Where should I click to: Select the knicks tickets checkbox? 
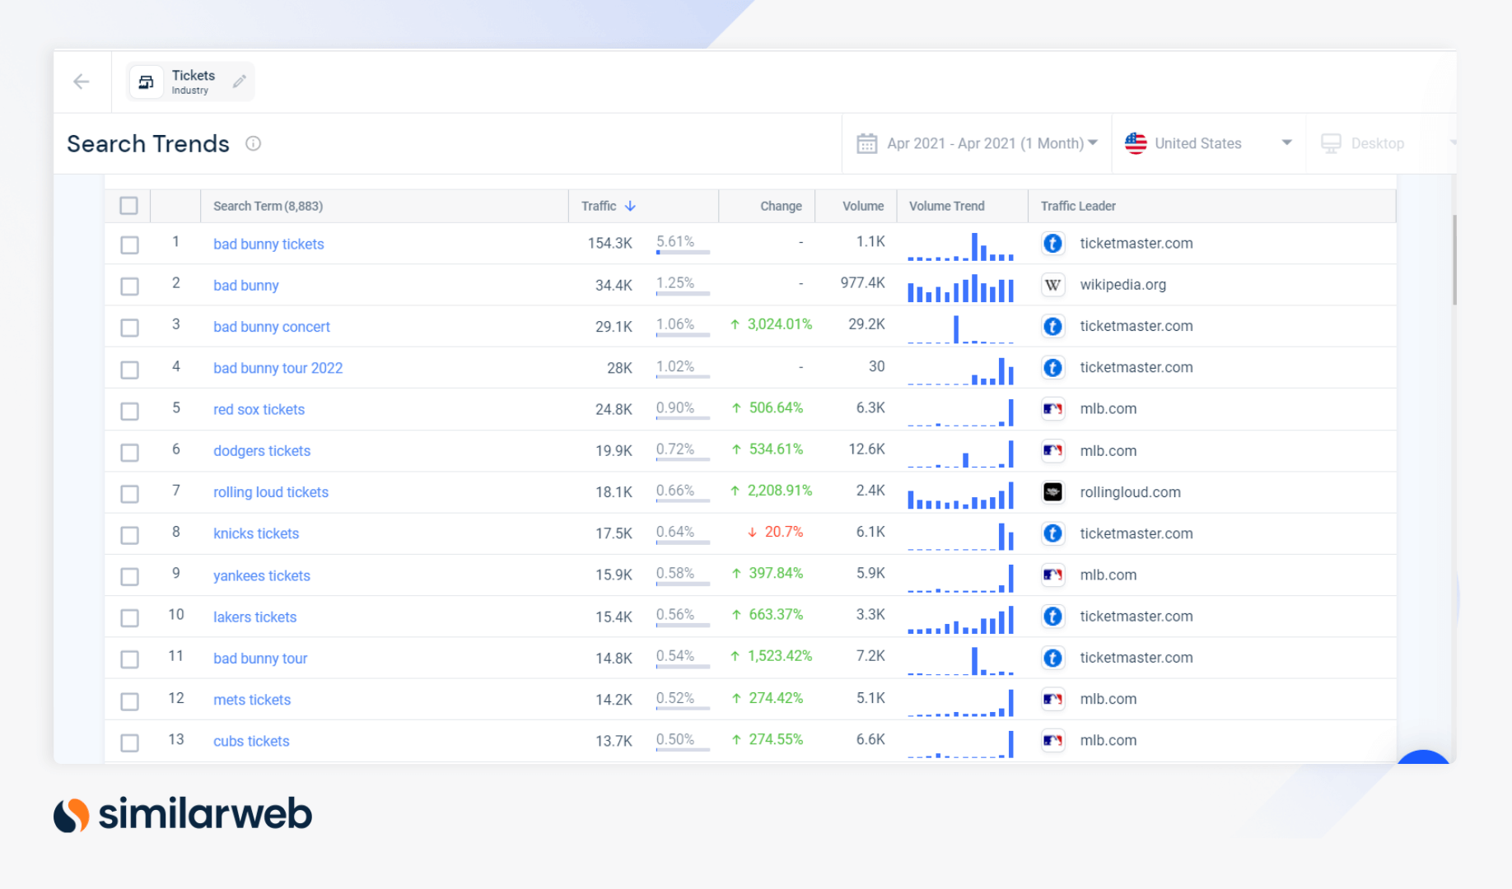(x=129, y=535)
